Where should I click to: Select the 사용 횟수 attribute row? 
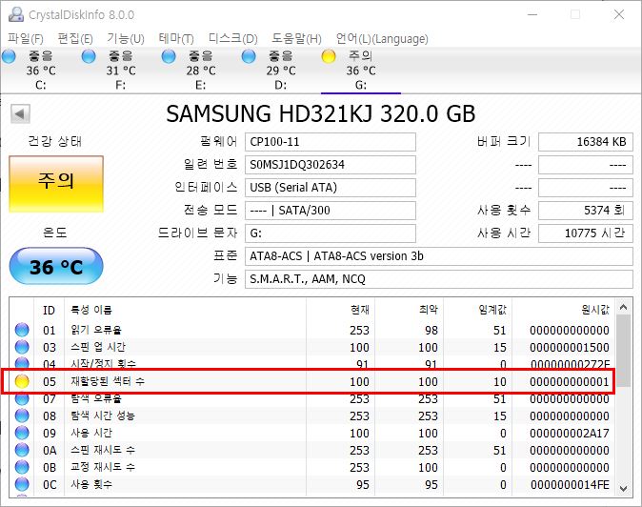(312, 485)
